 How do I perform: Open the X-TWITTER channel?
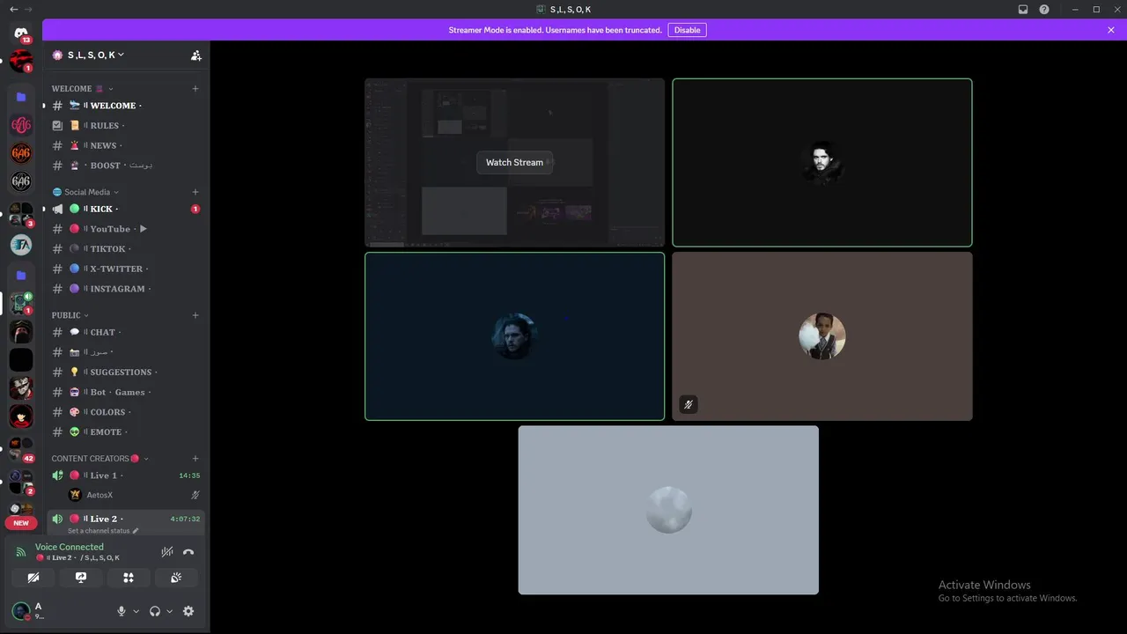coord(126,269)
